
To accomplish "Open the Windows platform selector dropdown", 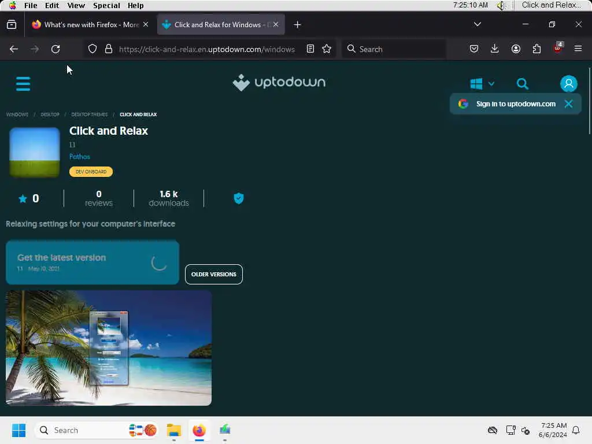I will coord(482,83).
